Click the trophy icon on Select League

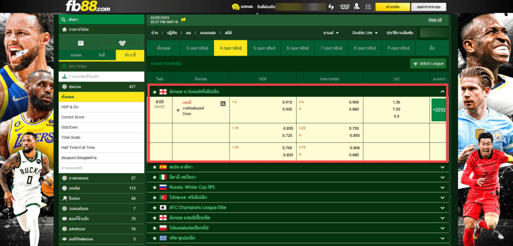click(415, 64)
